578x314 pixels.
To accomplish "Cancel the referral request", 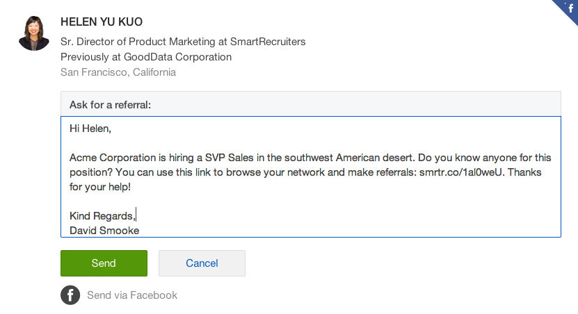I will click(x=202, y=263).
